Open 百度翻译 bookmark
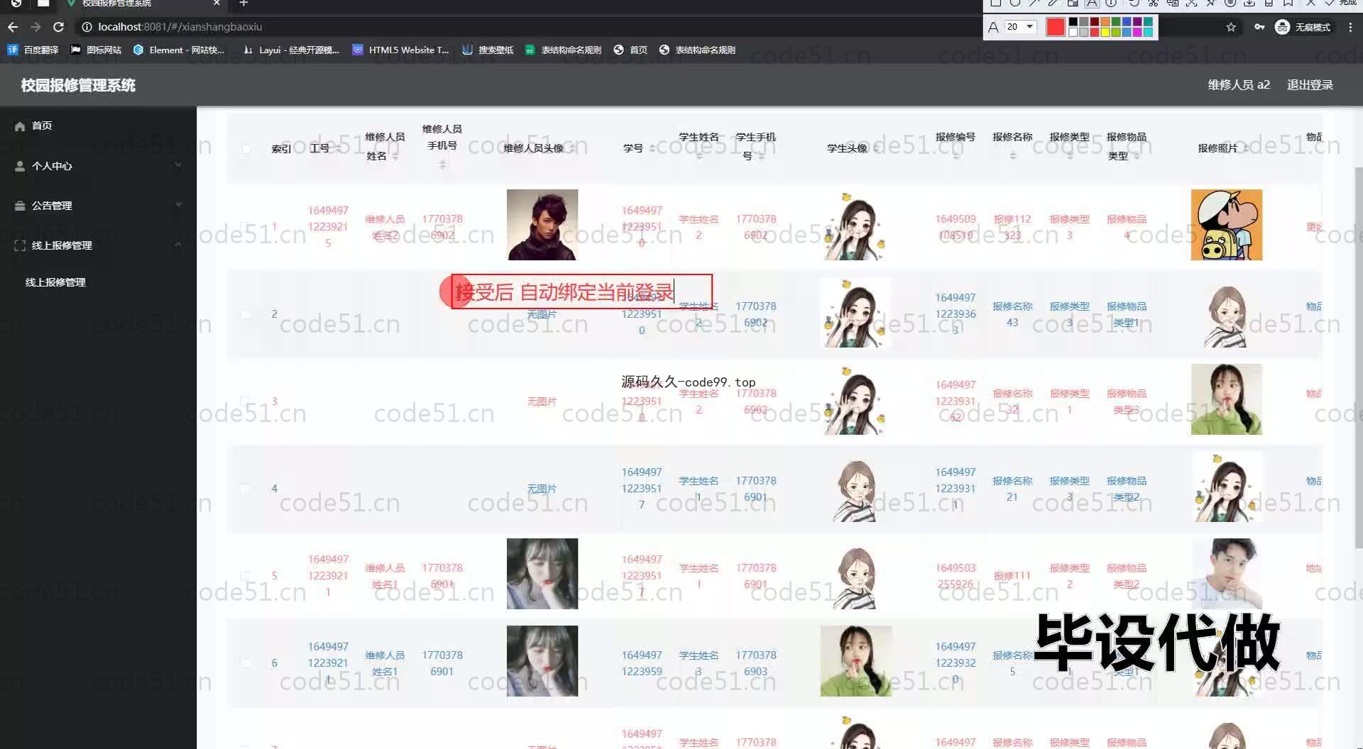The height and width of the screenshot is (749, 1363). click(33, 50)
